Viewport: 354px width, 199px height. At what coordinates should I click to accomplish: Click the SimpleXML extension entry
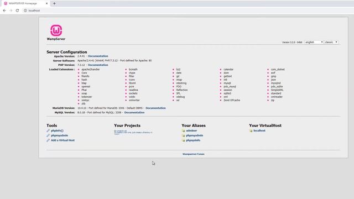[x=277, y=90]
